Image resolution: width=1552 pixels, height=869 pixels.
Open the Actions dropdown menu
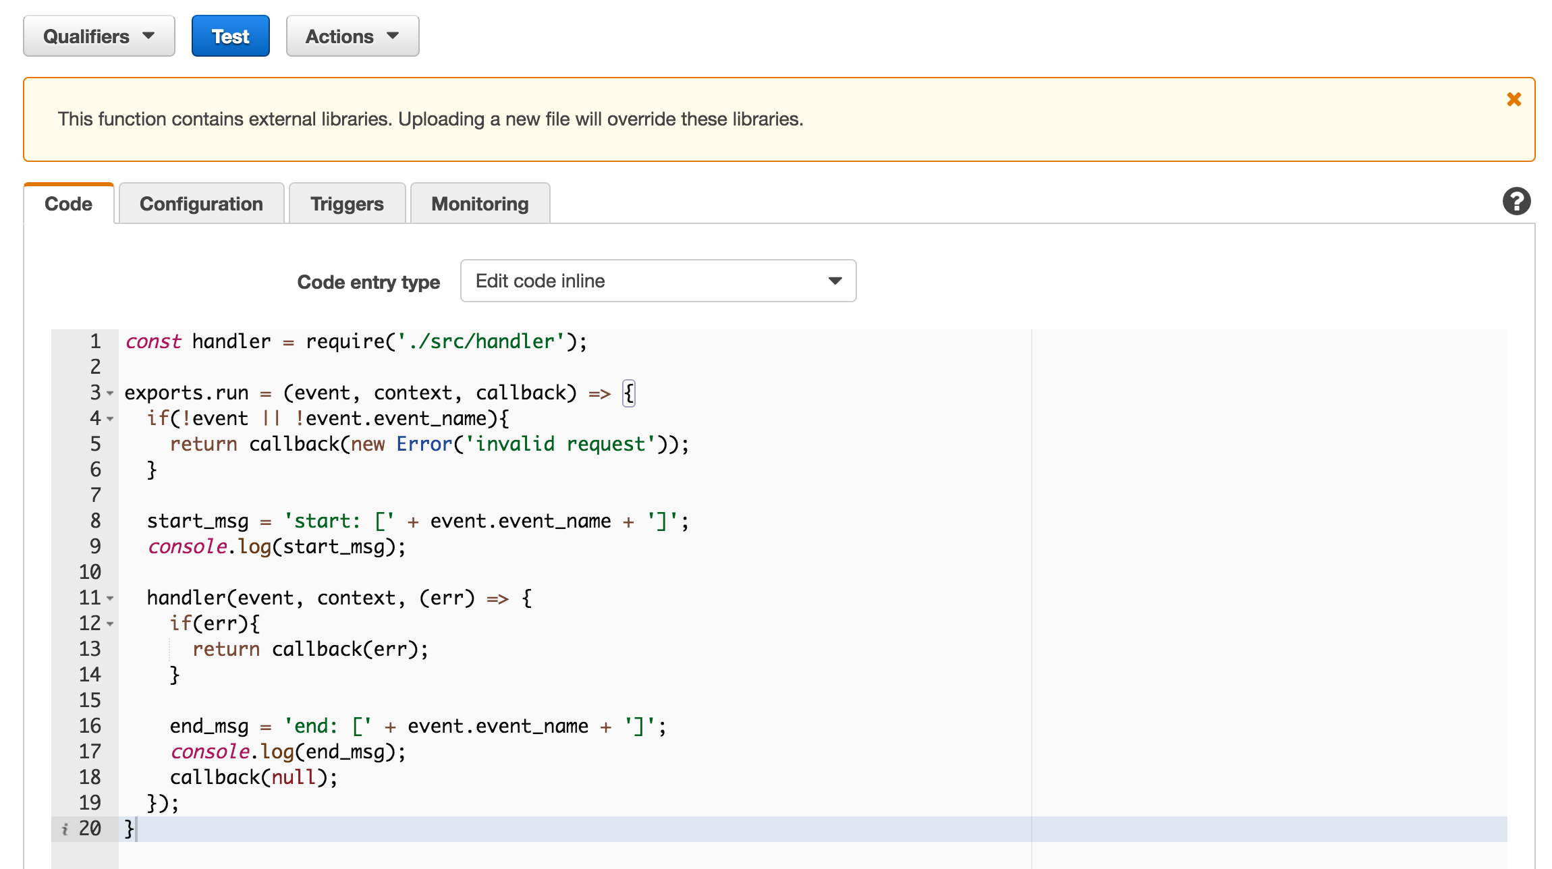click(x=352, y=36)
